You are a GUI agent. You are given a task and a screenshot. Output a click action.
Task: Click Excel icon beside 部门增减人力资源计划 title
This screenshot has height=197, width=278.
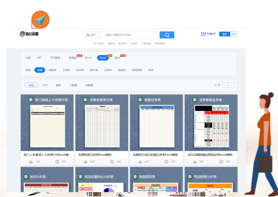(31, 100)
